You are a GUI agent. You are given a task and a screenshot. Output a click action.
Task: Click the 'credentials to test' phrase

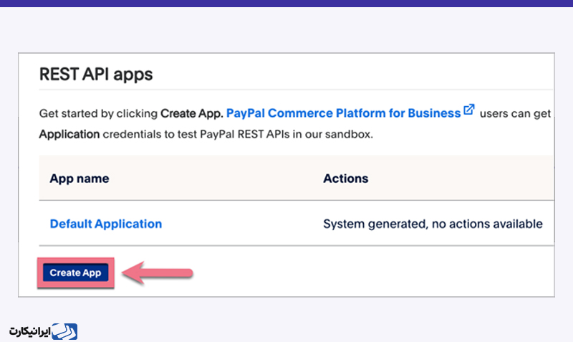[x=150, y=134]
